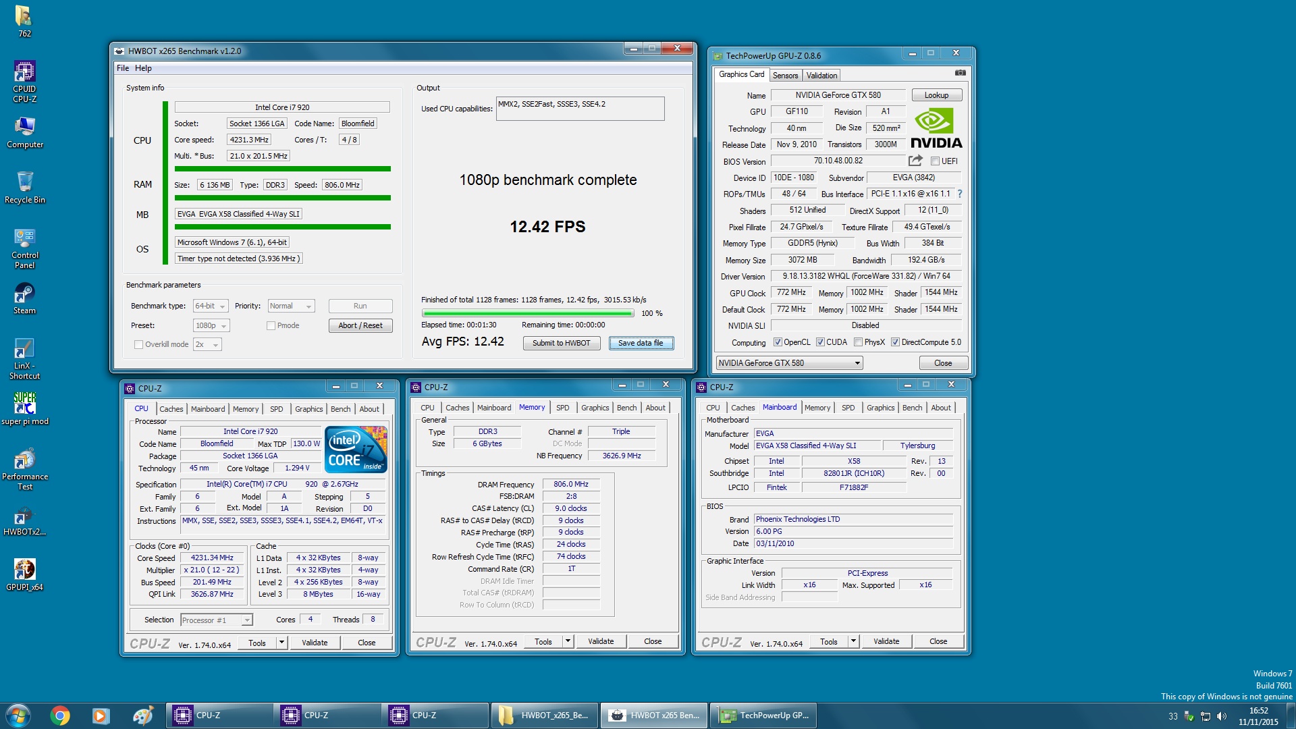This screenshot has height=729, width=1296.
Task: Toggle the Pmode checkbox in HWBOT x265
Action: pyautogui.click(x=271, y=326)
